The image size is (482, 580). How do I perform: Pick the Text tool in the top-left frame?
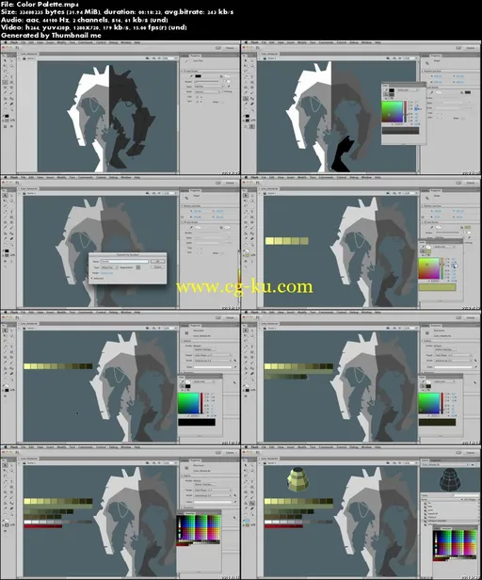tap(11, 76)
